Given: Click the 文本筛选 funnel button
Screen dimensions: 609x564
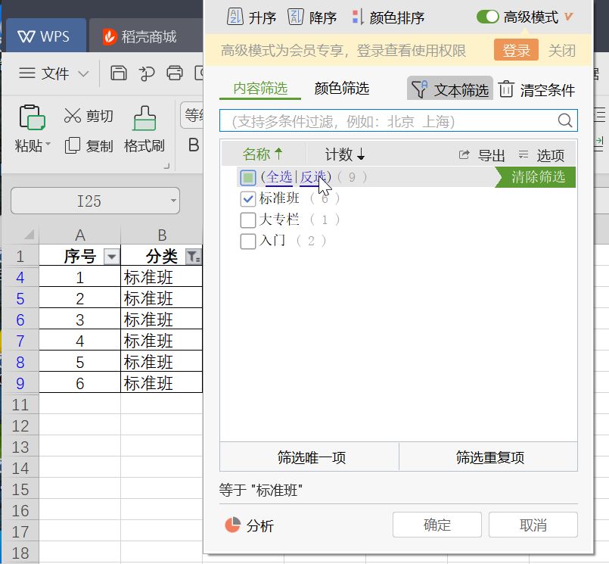Looking at the screenshot, I should [450, 89].
